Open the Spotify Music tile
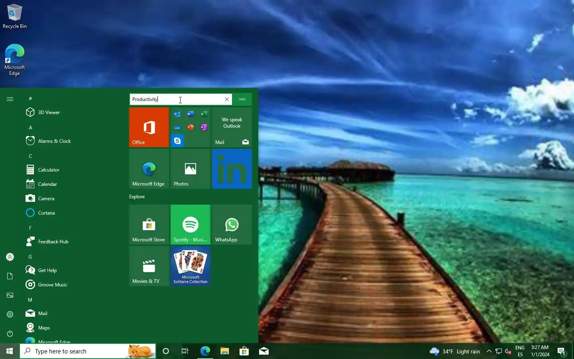574x359 pixels. [x=191, y=225]
